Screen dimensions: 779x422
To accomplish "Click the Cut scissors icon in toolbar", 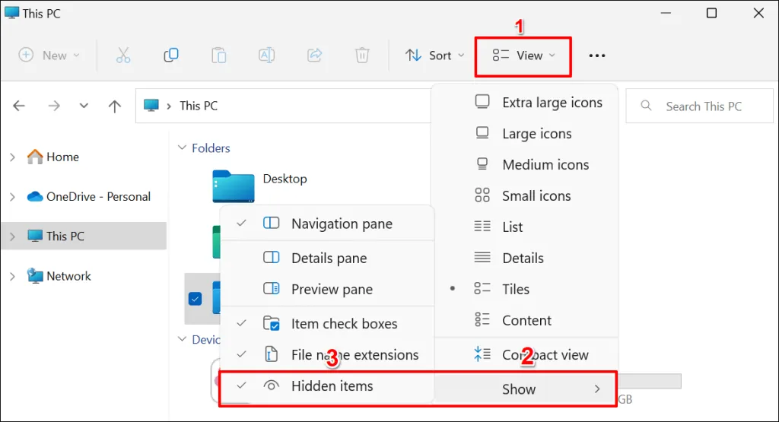I will click(x=123, y=56).
